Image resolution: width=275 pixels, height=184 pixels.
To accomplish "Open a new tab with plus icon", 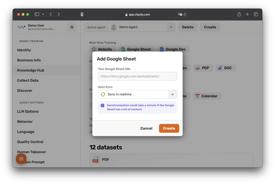I will (247, 14).
